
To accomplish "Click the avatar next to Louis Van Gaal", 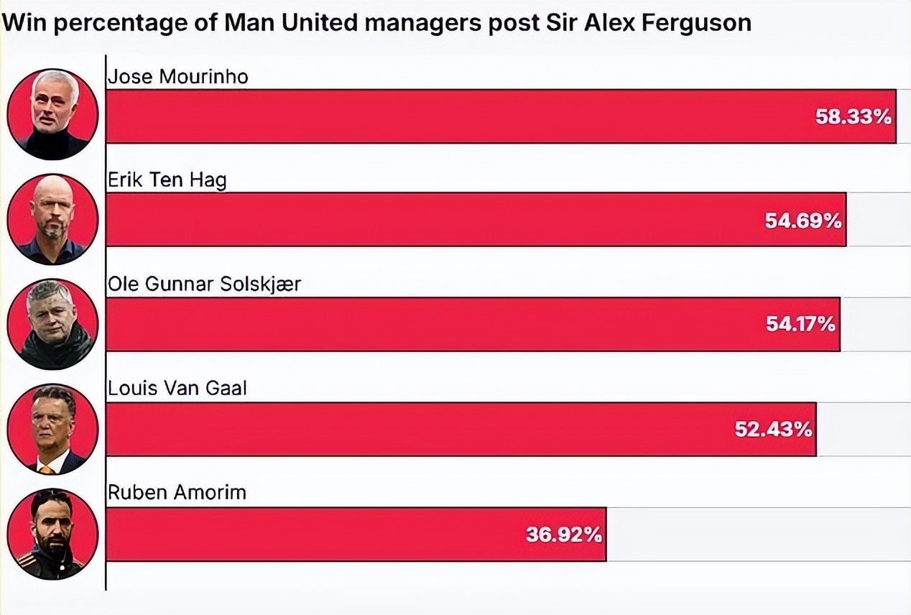I will 52,430.
